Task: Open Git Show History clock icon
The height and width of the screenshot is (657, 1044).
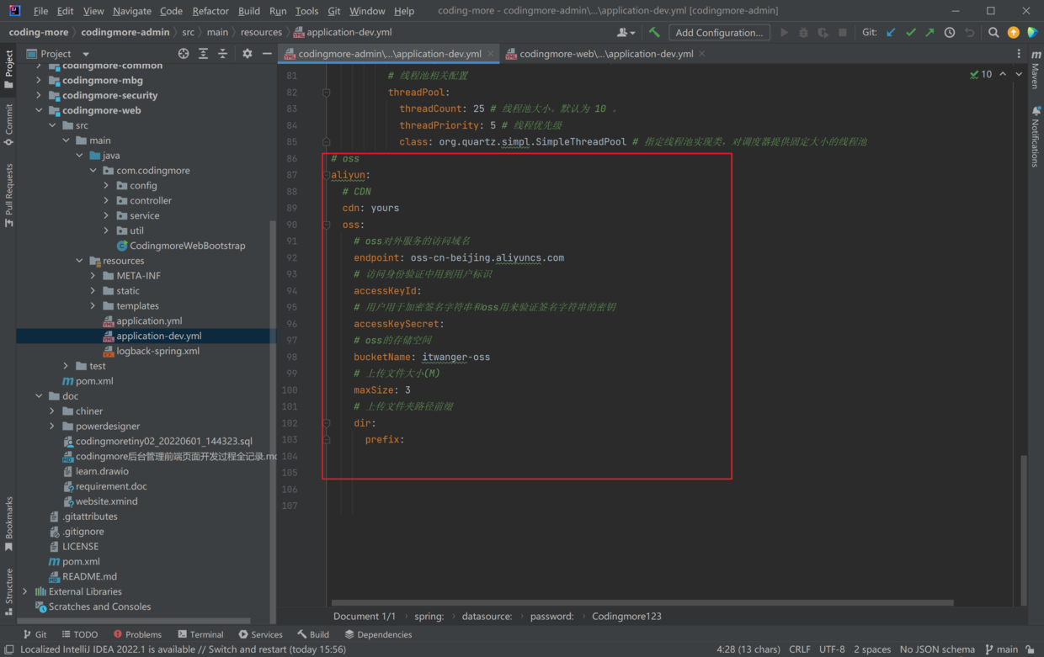Action: (x=950, y=32)
